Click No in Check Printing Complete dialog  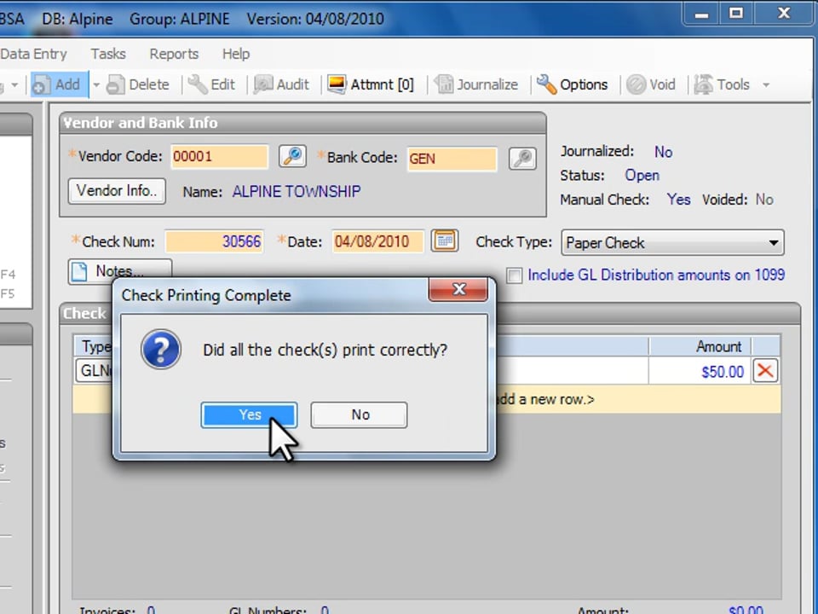tap(359, 415)
